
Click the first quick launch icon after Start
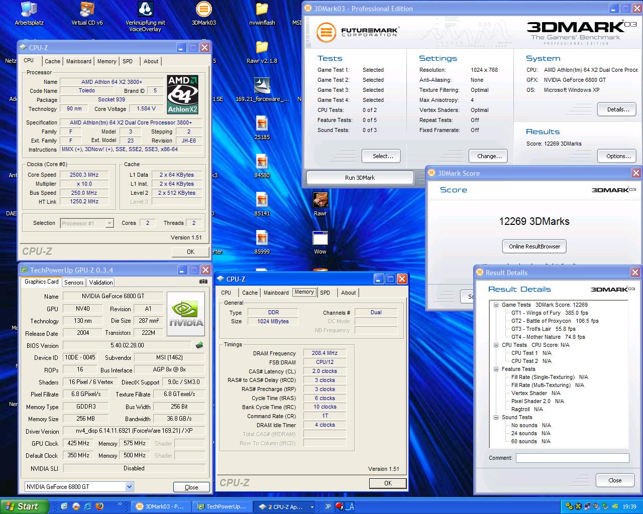[64, 506]
